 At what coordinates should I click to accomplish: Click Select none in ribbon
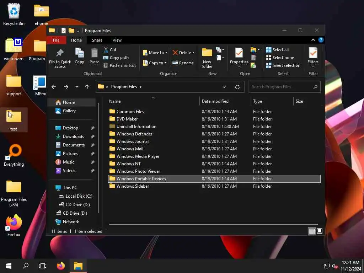click(x=280, y=58)
